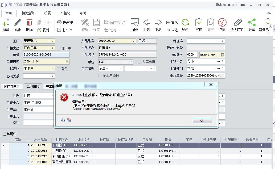Collapse the ribbon with top-right chevron
The image size is (275, 169).
[269, 13]
